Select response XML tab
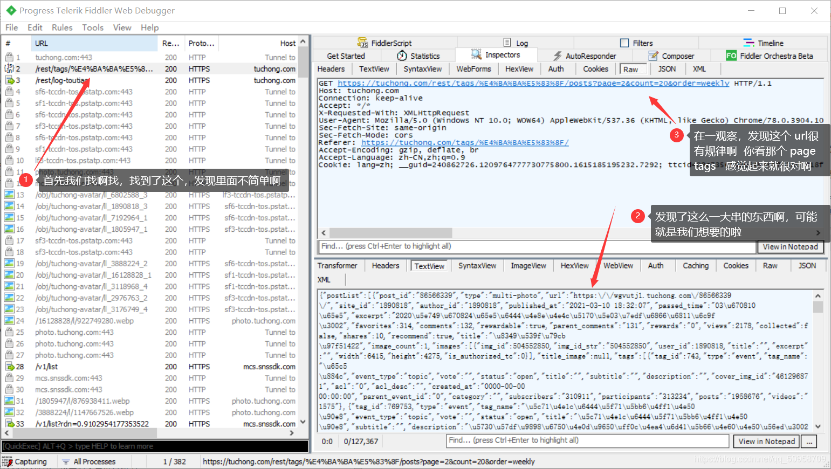This screenshot has height=469, width=831. (x=324, y=280)
